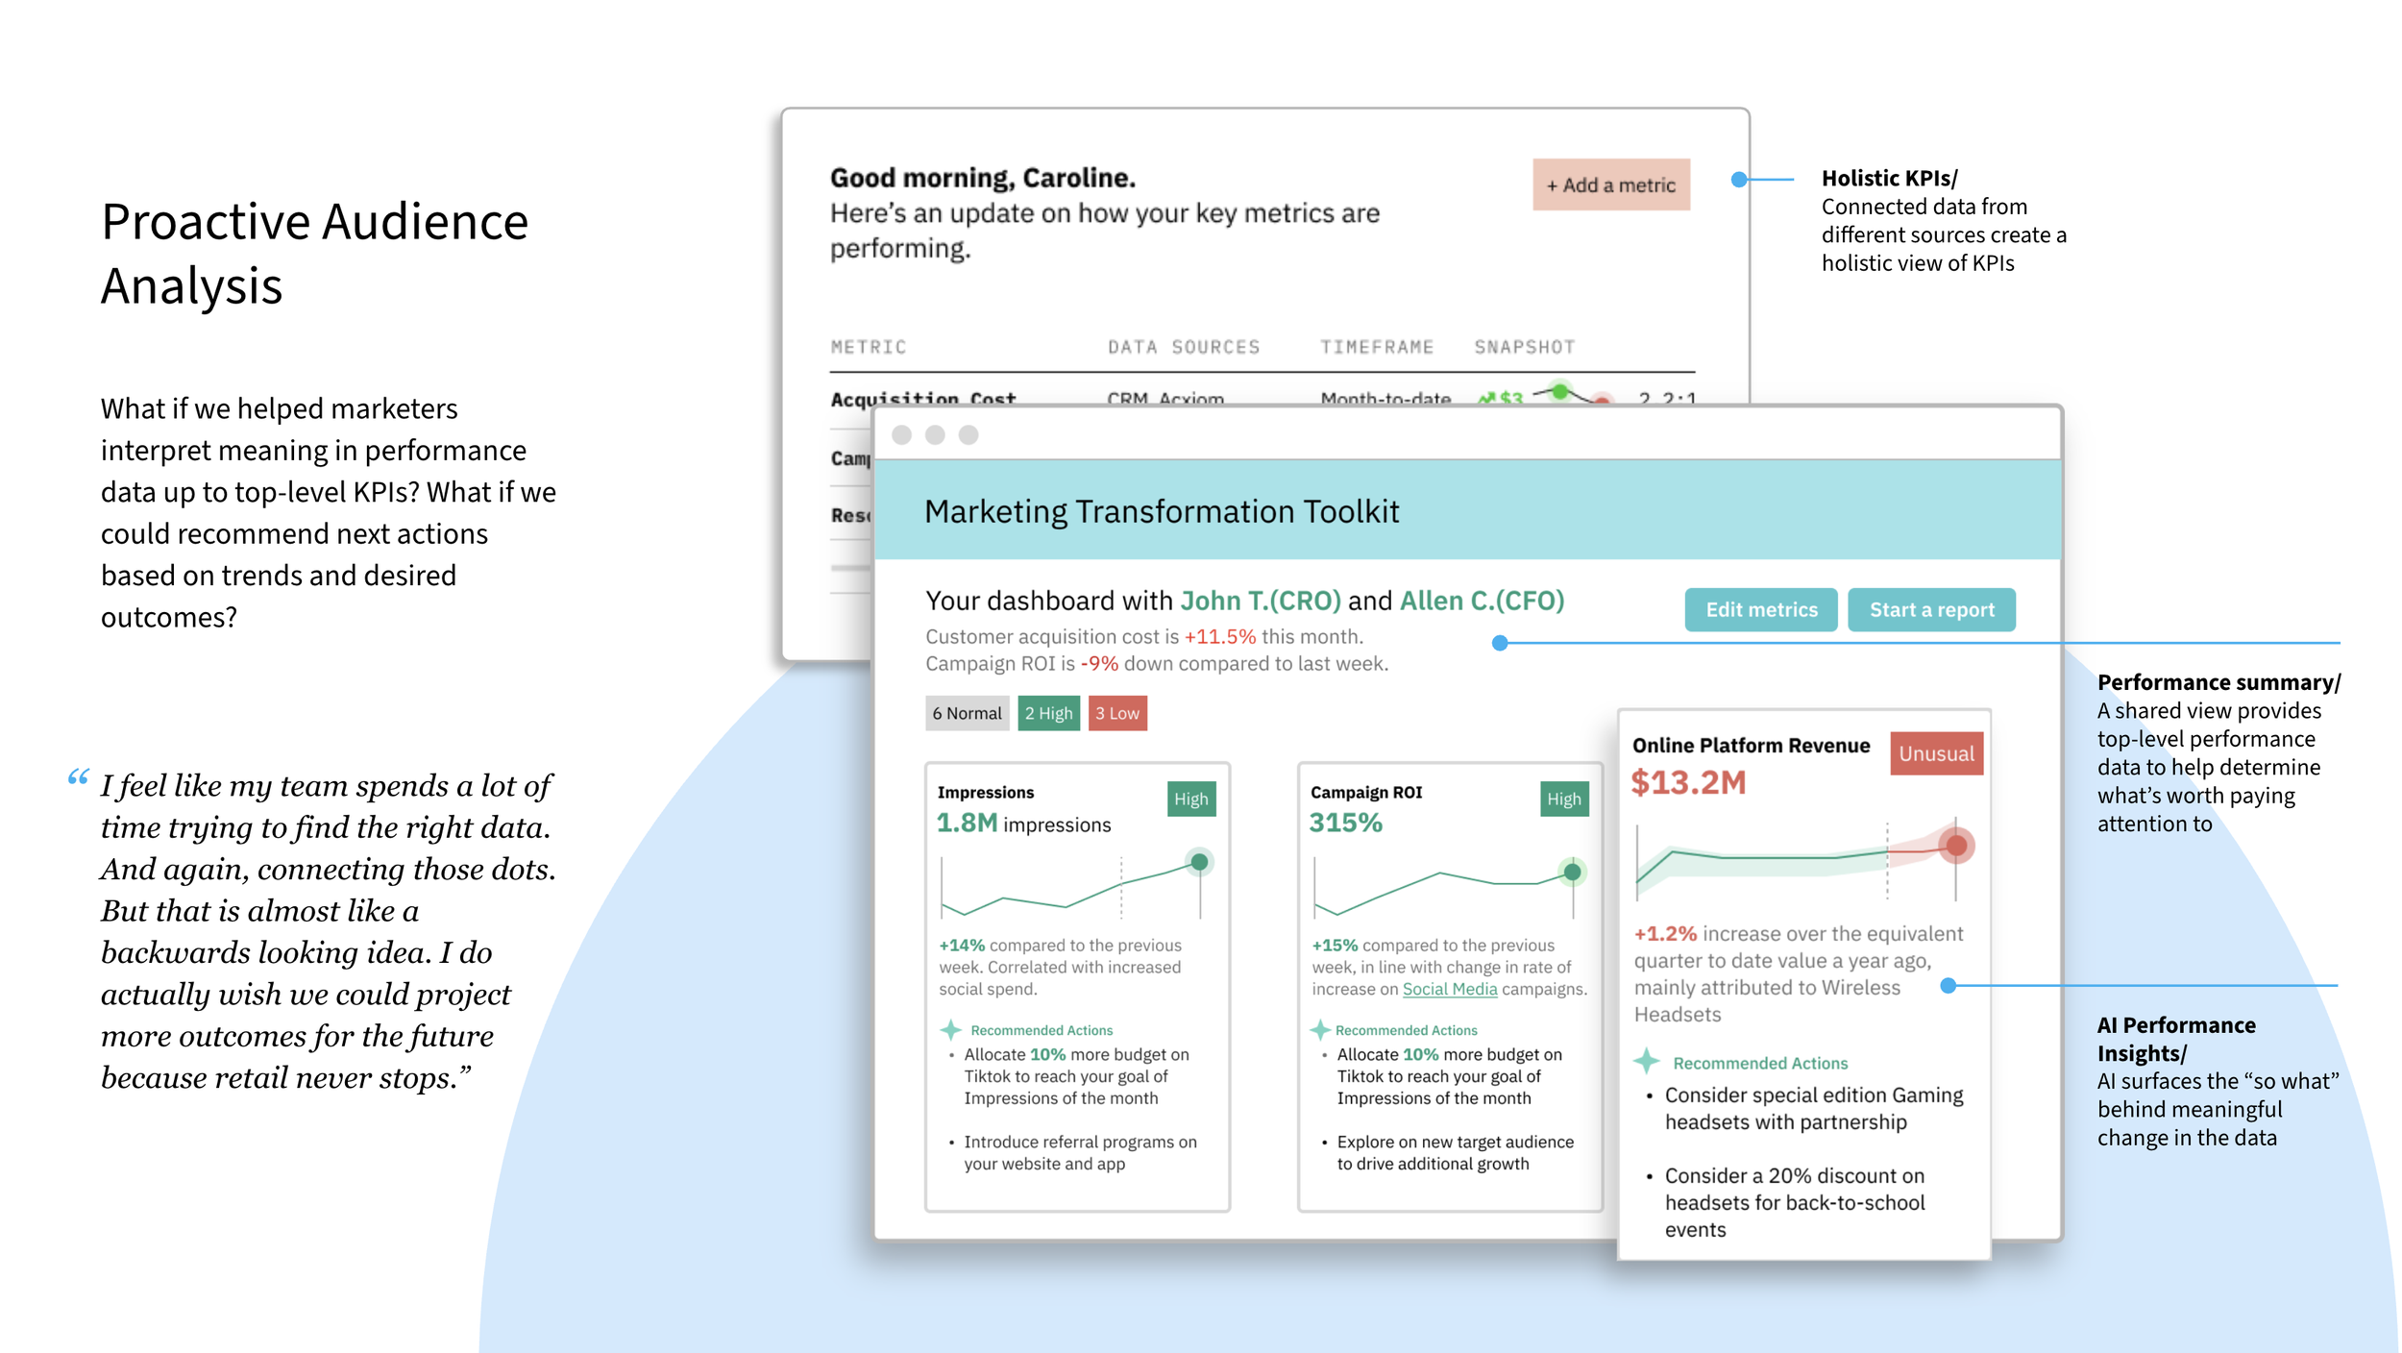Open the 'Social Media' campaigns link
Image resolution: width=2402 pixels, height=1353 pixels.
1449,989
